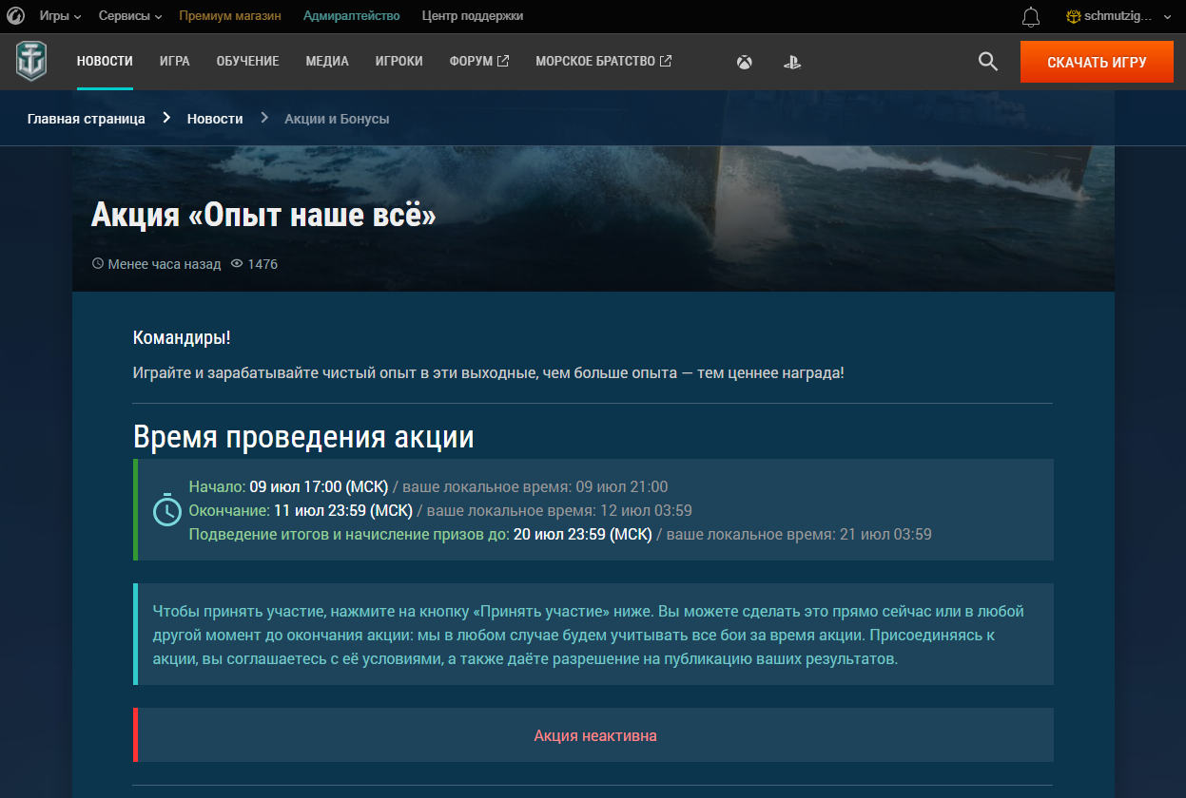1186x798 pixels.
Task: Expand the Сервисы dropdown
Action: [x=130, y=16]
